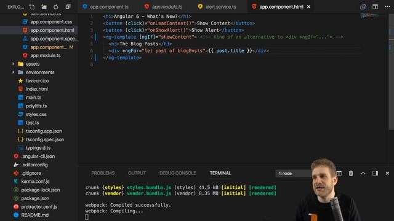Screen dimensions: 394x221
Task: Close the app.component.html tab
Action: click(x=308, y=7)
